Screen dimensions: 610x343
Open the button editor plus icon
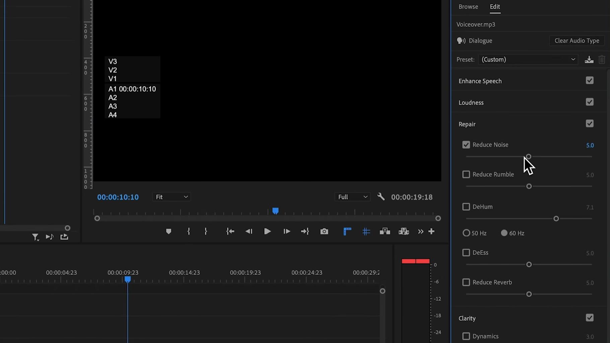(431, 231)
